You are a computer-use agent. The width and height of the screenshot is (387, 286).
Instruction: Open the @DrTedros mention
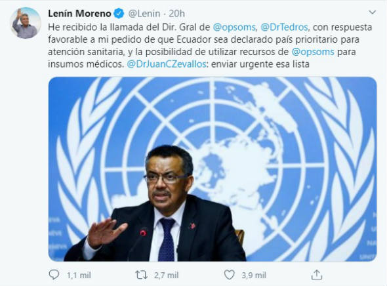pos(284,27)
